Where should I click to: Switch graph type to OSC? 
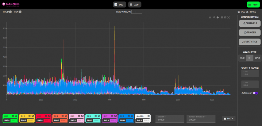click(x=242, y=58)
